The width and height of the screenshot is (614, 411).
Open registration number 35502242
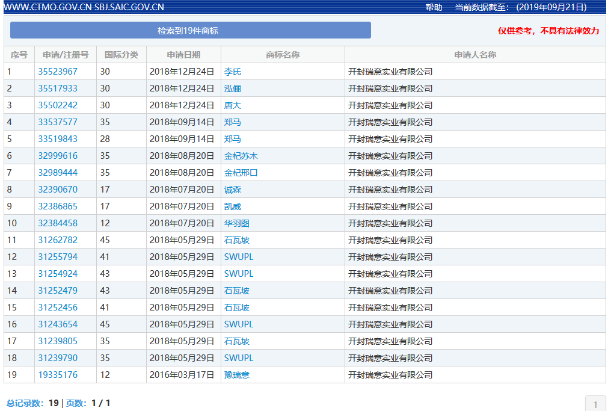click(58, 105)
